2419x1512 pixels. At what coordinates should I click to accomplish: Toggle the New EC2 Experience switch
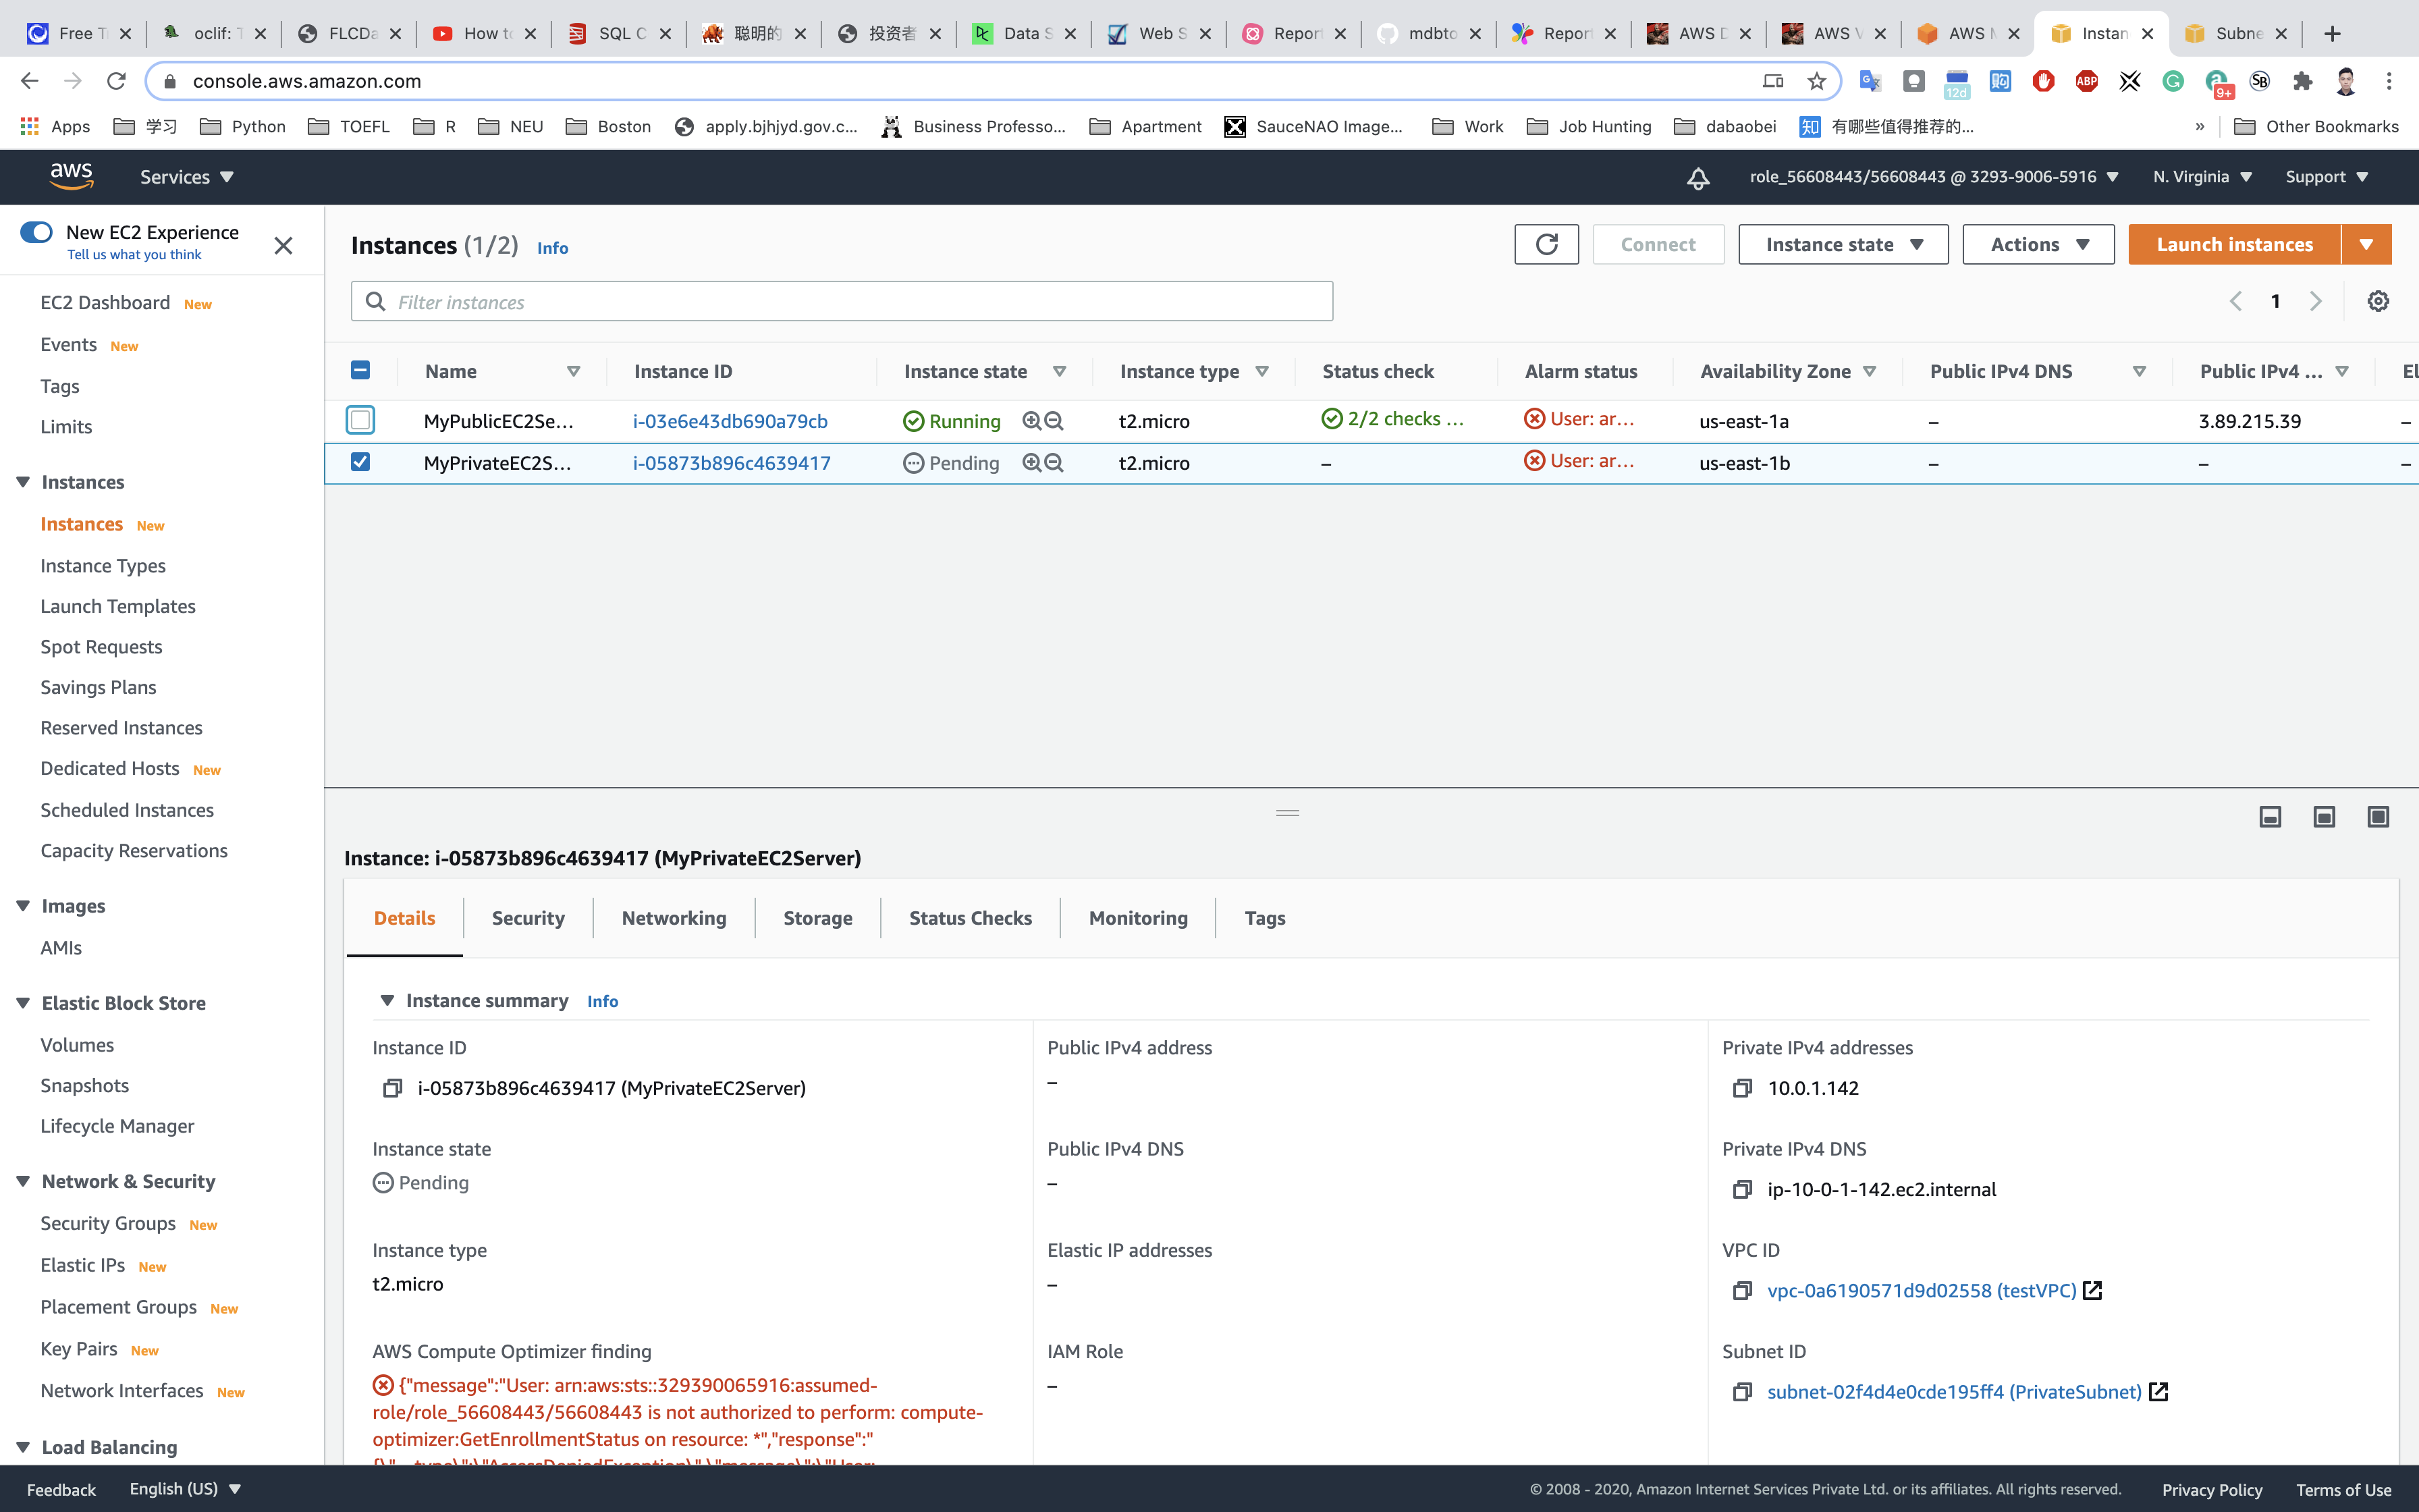(37, 232)
